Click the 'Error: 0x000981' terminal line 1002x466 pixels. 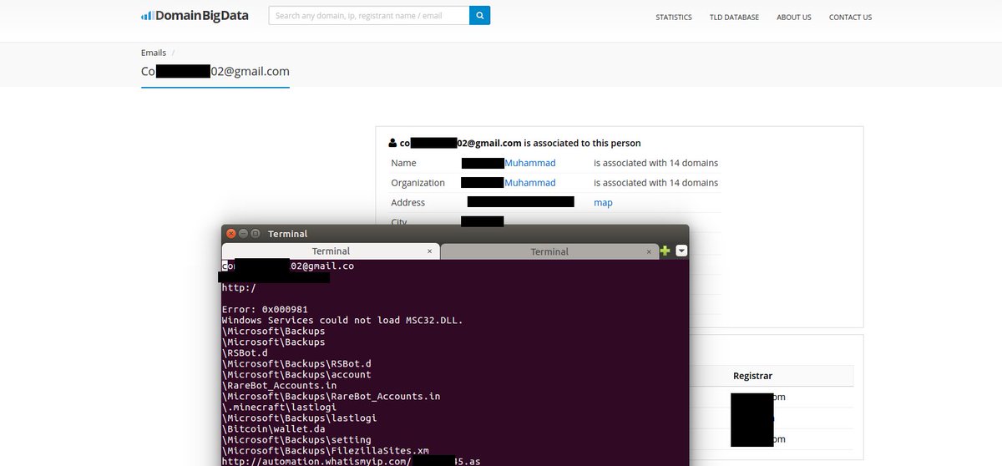coord(265,309)
